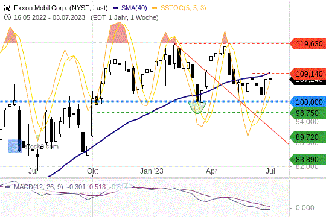The height and width of the screenshot is (217, 326).
Task: Click the clock icon beside date range
Action: (x=7, y=17)
